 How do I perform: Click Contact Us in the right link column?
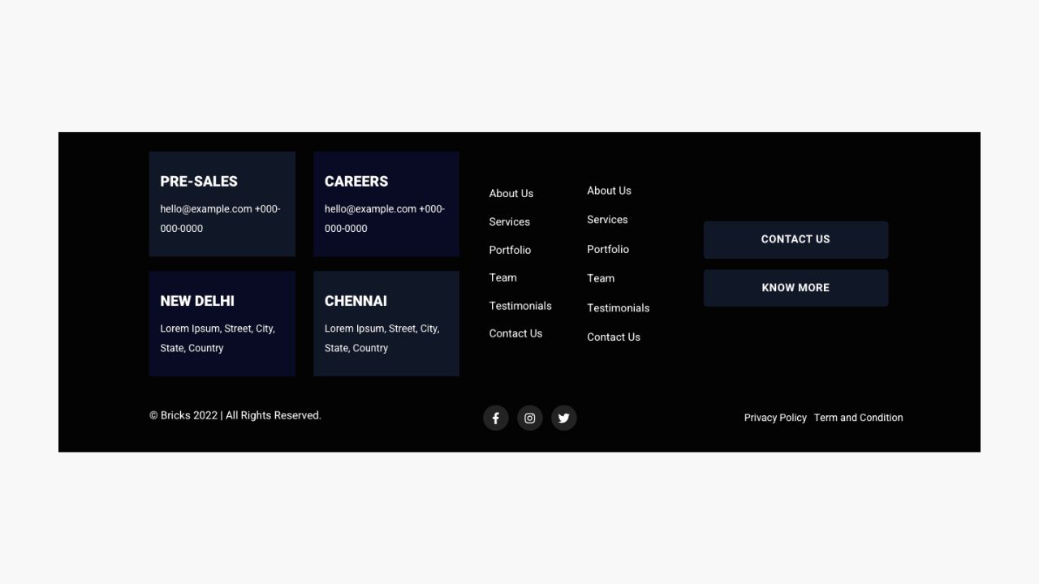pyautogui.click(x=614, y=337)
